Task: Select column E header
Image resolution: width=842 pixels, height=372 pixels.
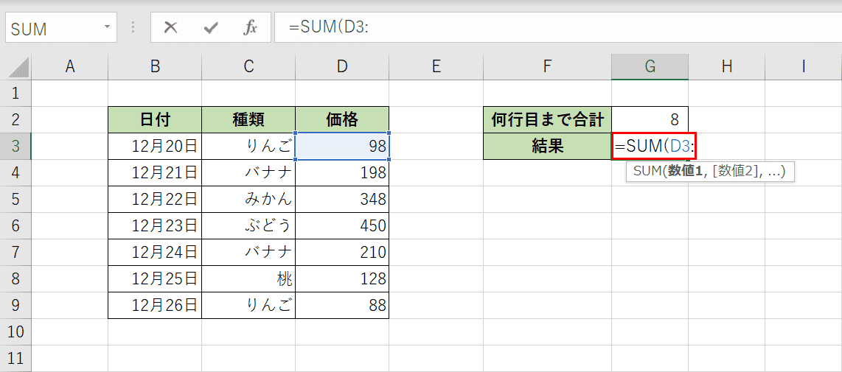Action: 436,66
